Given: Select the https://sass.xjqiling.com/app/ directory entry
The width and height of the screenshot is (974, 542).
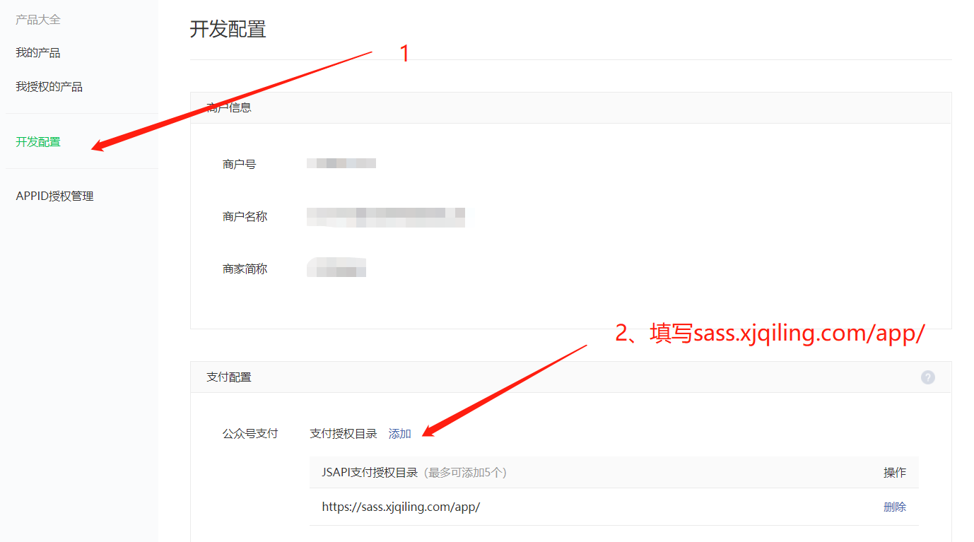Looking at the screenshot, I should [401, 507].
